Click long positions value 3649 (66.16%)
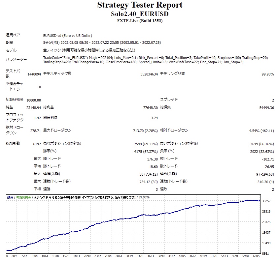The image size is (279, 260). click(x=262, y=144)
